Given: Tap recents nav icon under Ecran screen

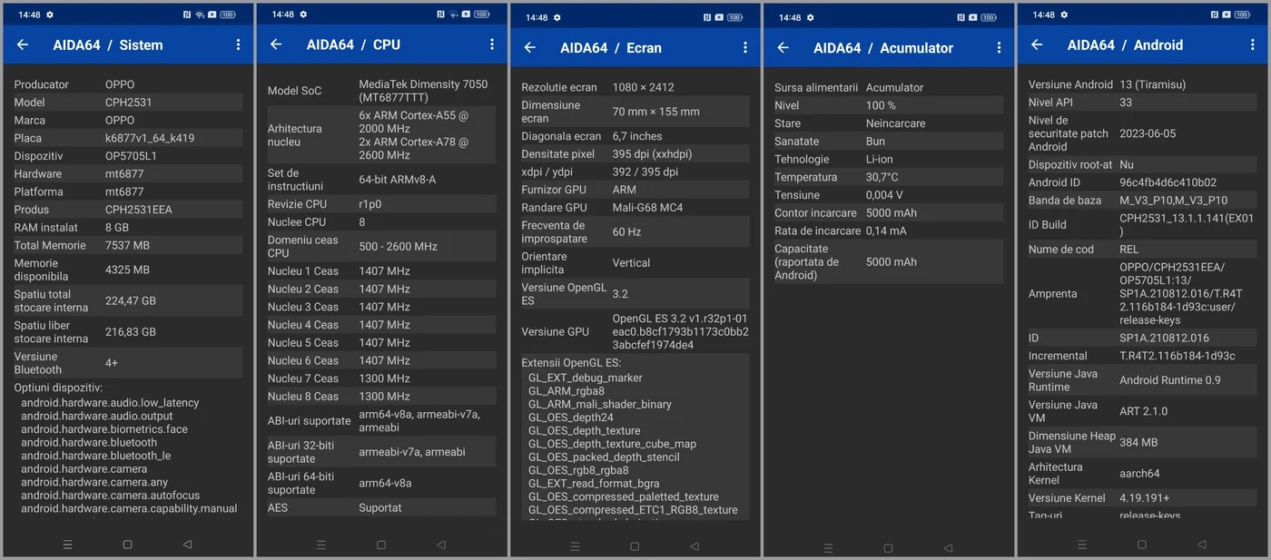Looking at the screenshot, I should [x=575, y=547].
